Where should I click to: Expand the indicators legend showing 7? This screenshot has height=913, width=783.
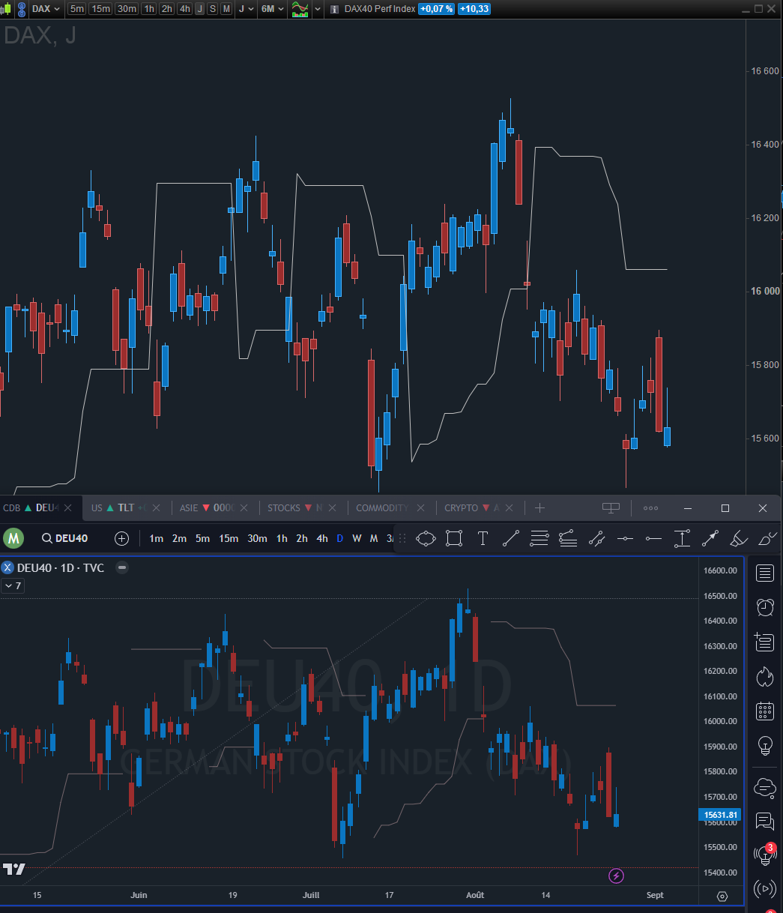[13, 585]
